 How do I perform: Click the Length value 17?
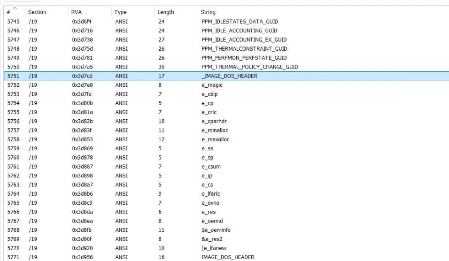click(x=162, y=76)
